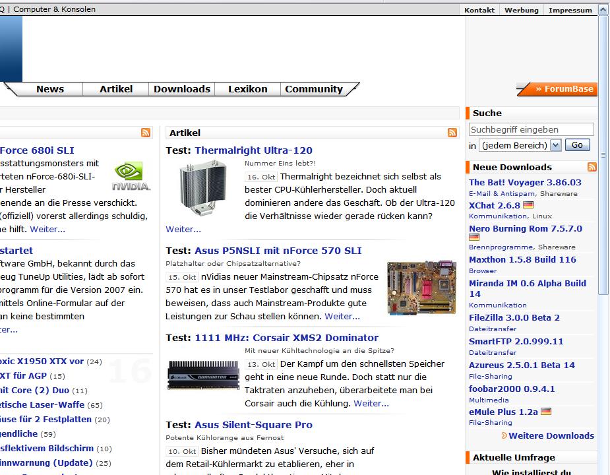This screenshot has height=475, width=610.
Task: Open the 'für 2 Festplatten' forum topic
Action: pyautogui.click(x=46, y=420)
